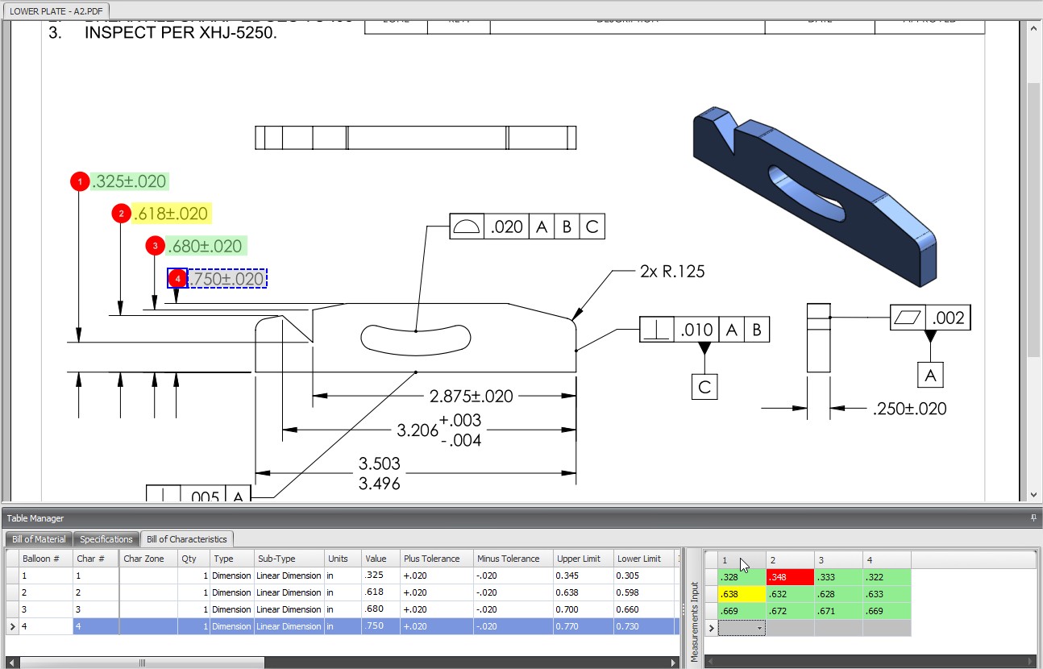The image size is (1043, 669).
Task: Select the LOWER PLATE - A2.PDF document tab
Action: point(54,10)
